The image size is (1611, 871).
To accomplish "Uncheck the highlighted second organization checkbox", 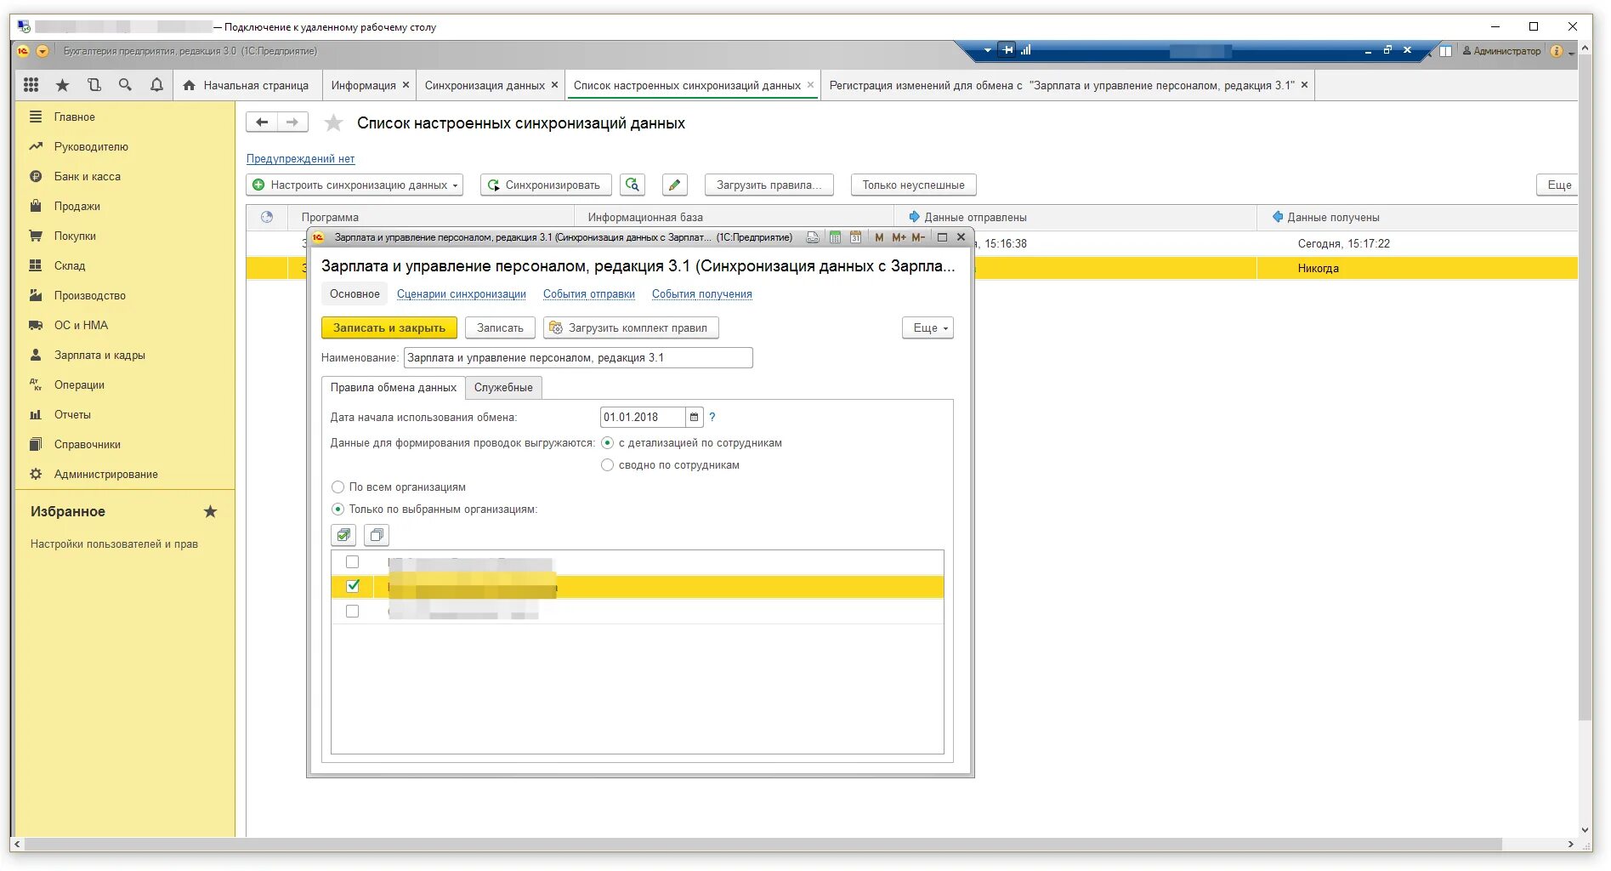I will coord(353,586).
